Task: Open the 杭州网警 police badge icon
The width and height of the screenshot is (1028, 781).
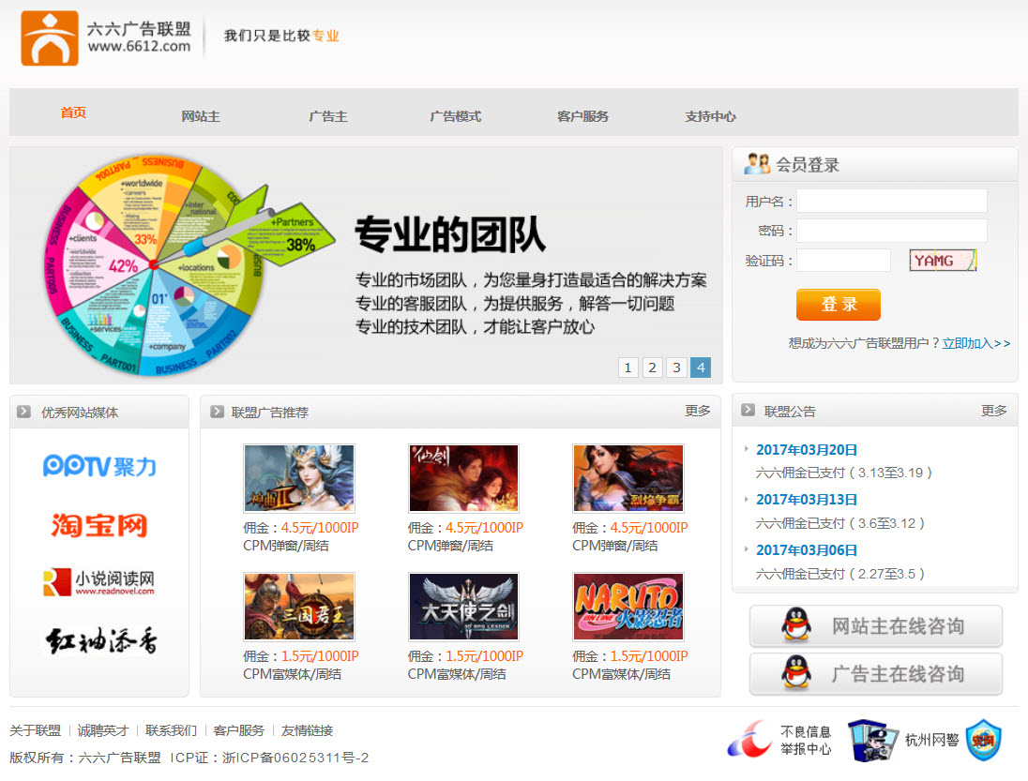Action: click(x=903, y=740)
